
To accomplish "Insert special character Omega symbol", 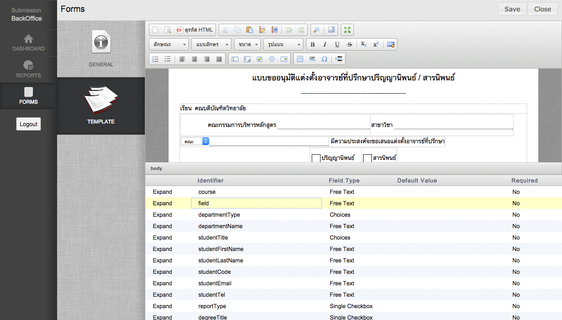I will (x=324, y=59).
